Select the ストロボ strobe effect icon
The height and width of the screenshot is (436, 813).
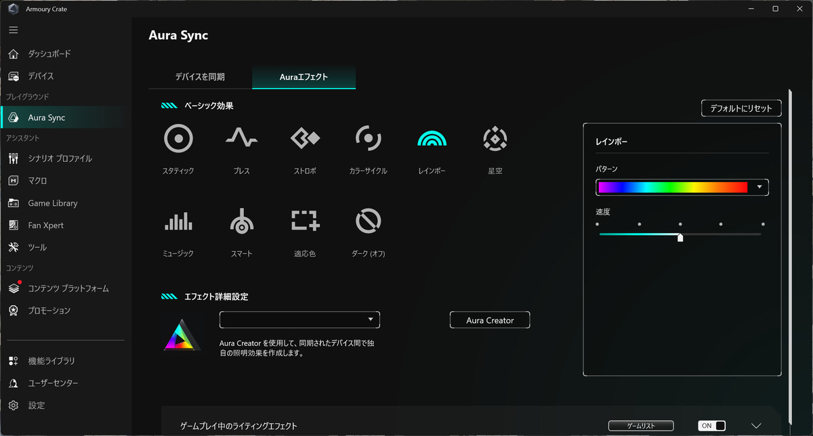tap(305, 139)
